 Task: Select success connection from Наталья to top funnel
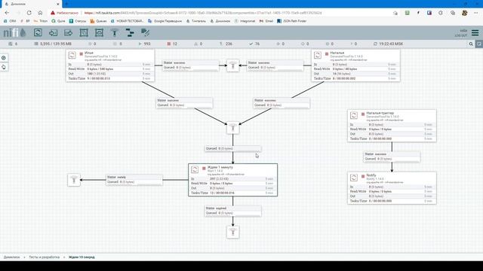[275, 65]
